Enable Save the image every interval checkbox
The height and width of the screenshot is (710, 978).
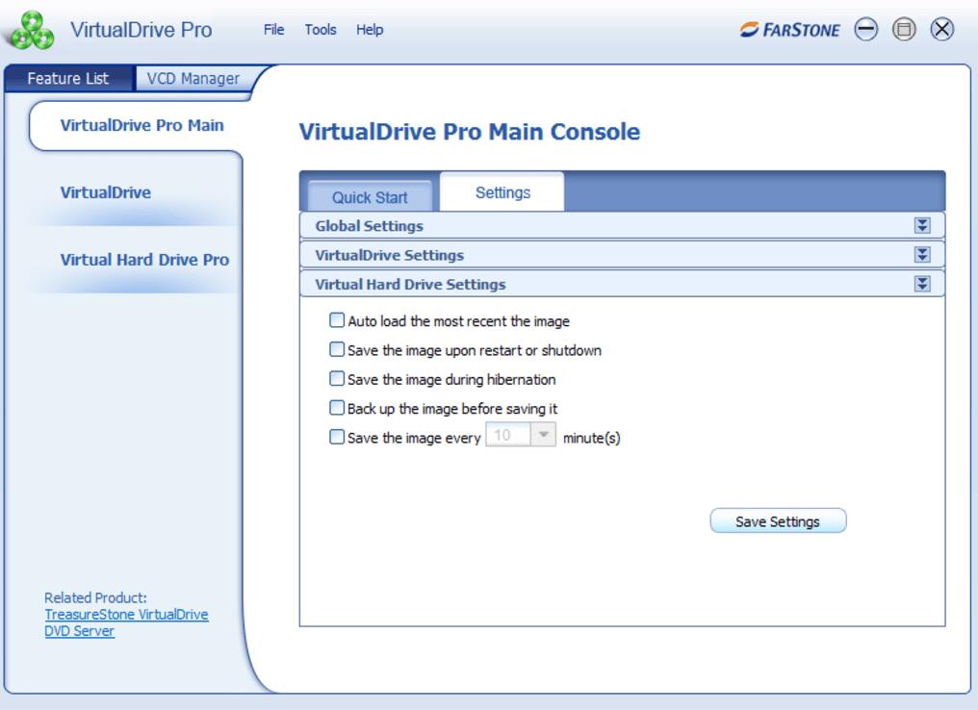[336, 437]
